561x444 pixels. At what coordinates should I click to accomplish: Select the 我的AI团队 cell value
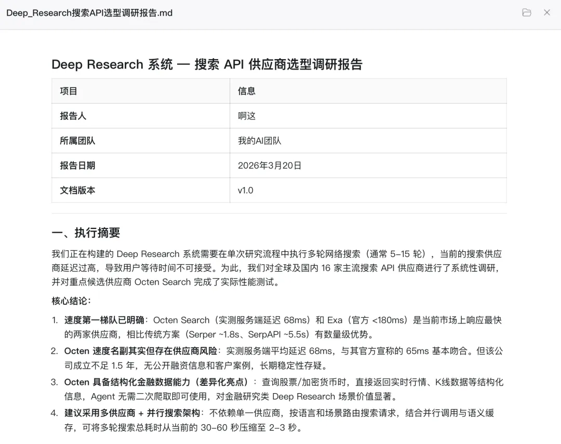tap(259, 141)
